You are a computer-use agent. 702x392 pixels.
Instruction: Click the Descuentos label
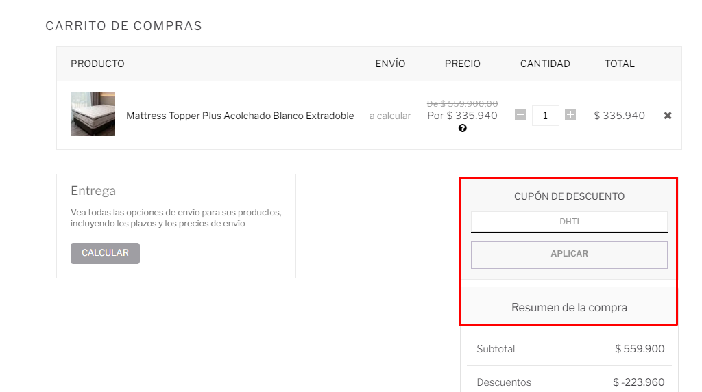click(x=504, y=382)
